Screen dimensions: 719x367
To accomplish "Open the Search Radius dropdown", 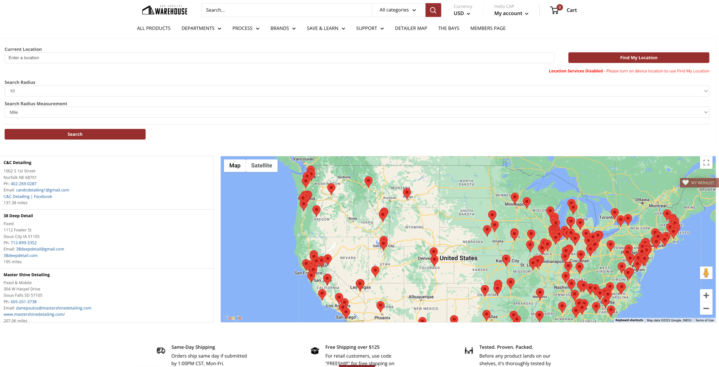I will tap(357, 91).
